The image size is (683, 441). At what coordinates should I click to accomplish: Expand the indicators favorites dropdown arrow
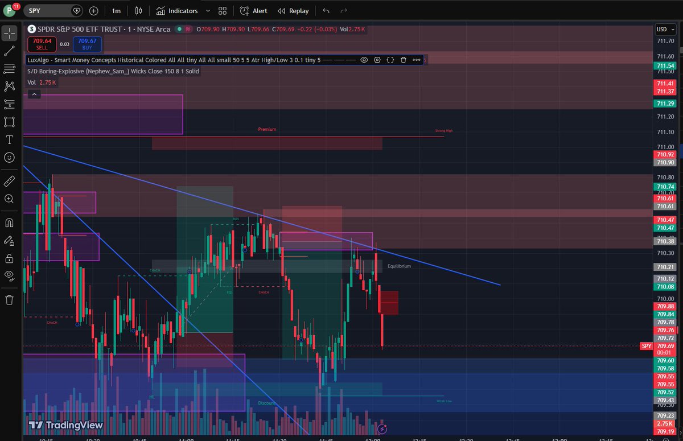207,11
